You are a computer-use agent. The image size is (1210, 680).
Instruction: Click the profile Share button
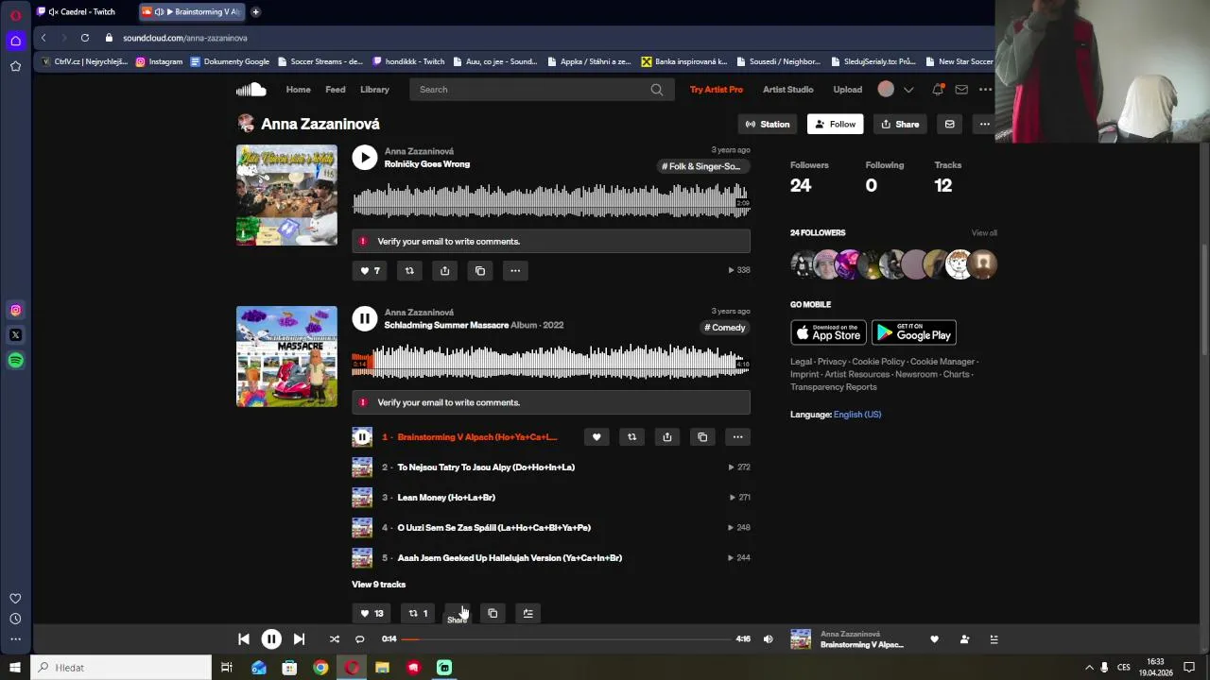(x=900, y=124)
